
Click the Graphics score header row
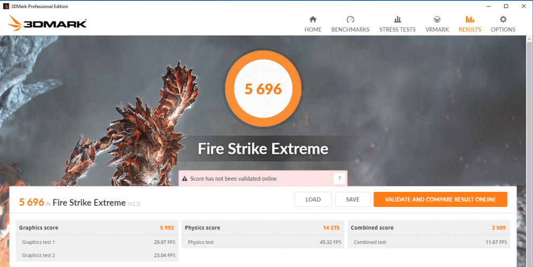[97, 228]
